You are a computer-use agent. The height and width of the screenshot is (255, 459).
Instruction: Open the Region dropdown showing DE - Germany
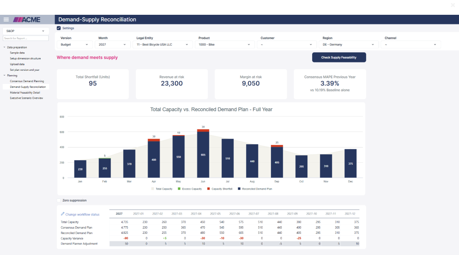pyautogui.click(x=349, y=44)
